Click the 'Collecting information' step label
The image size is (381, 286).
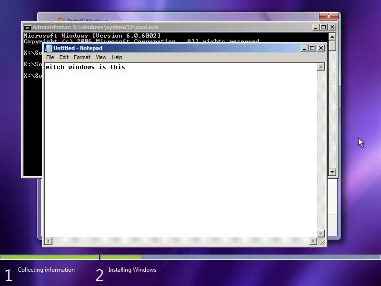click(46, 270)
